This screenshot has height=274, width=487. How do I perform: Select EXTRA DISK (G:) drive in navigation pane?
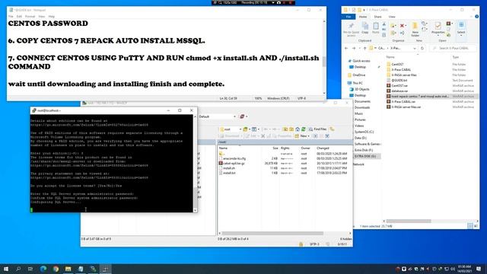coord(365,156)
